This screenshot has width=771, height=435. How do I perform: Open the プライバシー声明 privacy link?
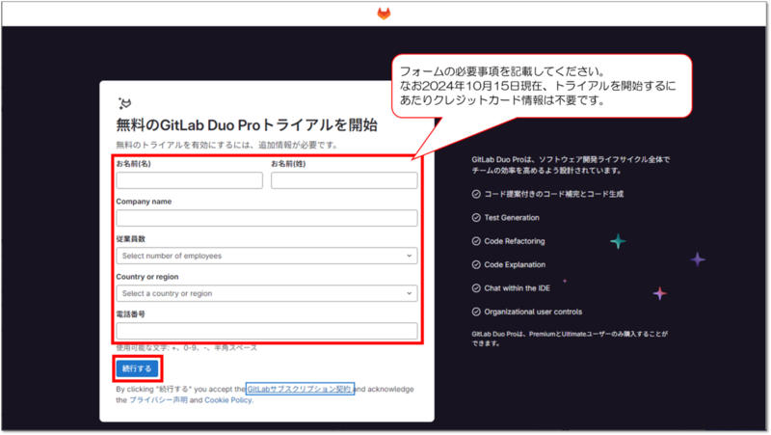coord(158,400)
